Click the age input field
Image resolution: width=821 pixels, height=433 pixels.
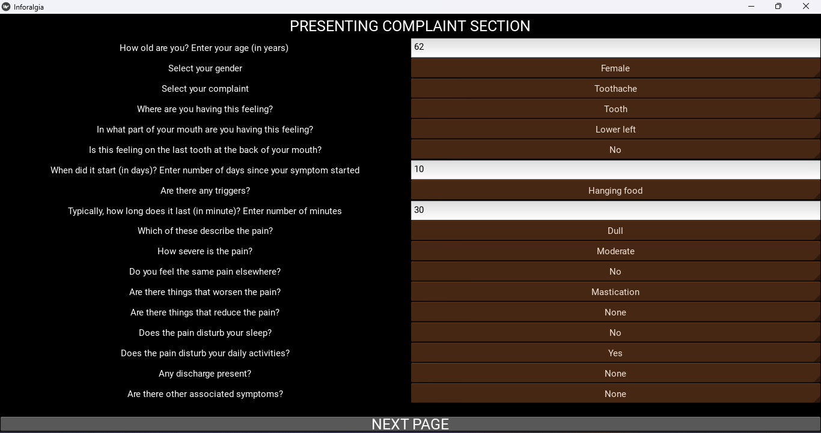point(615,47)
